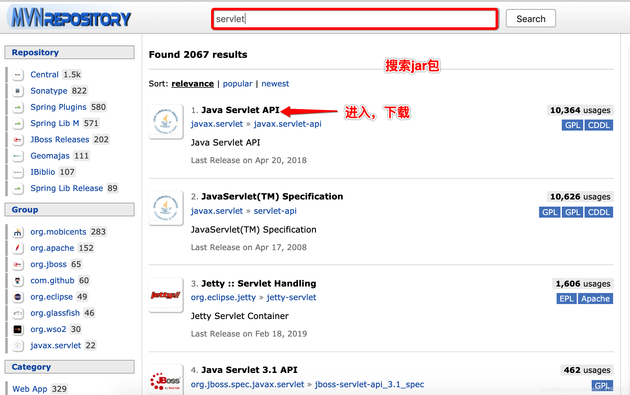The height and width of the screenshot is (395, 630).
Task: Filter by com.github group
Action: (52, 281)
